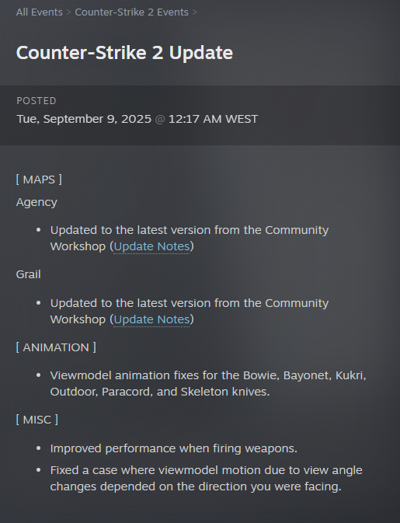Click the @ symbol in posted date
The width and height of the screenshot is (400, 523).
click(x=160, y=120)
